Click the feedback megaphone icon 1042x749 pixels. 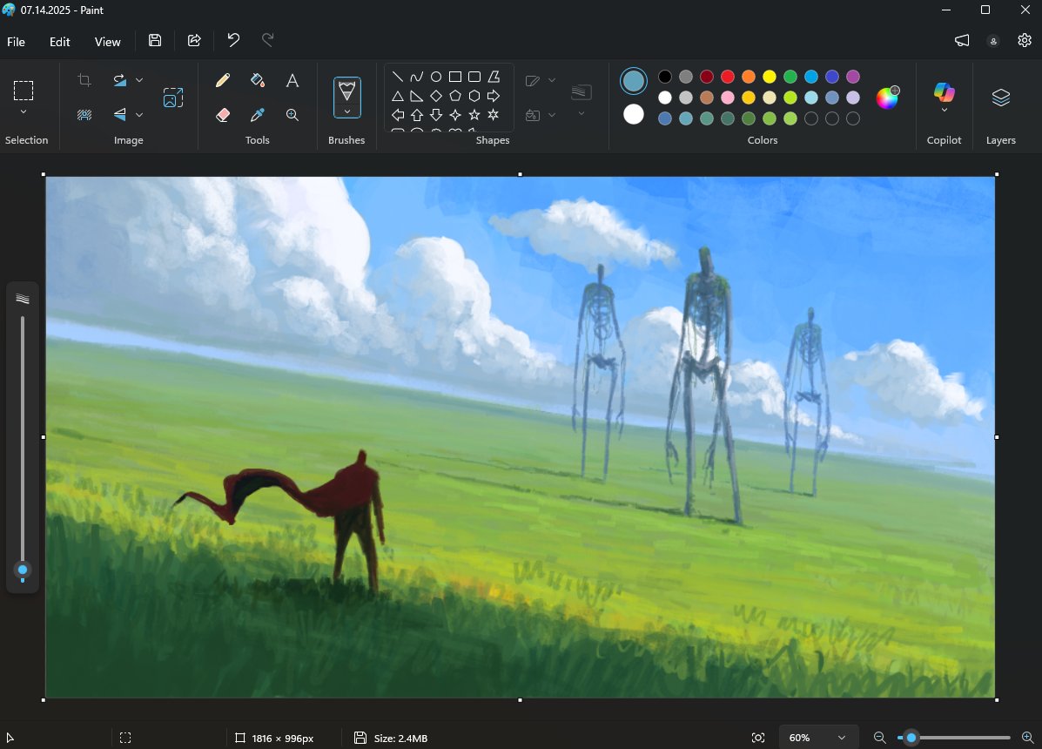pos(962,41)
